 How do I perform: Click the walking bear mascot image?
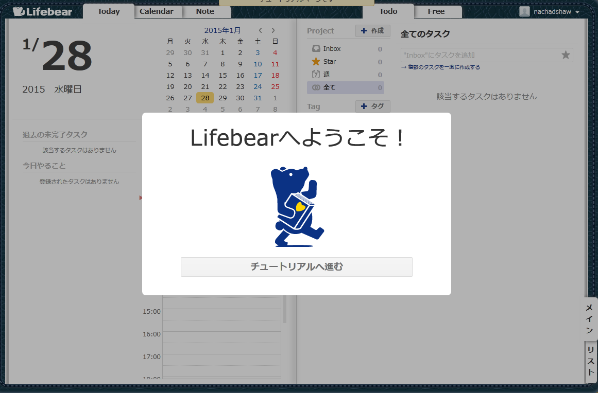[297, 207]
